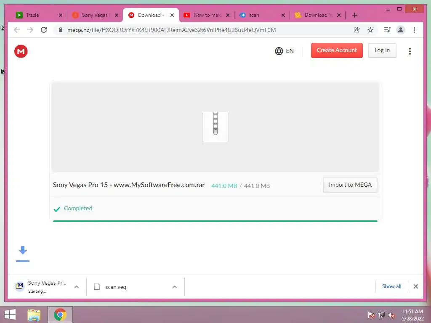Open the Chrome profile avatar
431x323 pixels.
pyautogui.click(x=401, y=30)
